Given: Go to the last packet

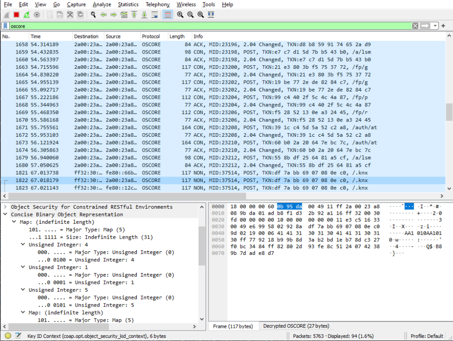Looking at the screenshot, I should coord(145,14).
